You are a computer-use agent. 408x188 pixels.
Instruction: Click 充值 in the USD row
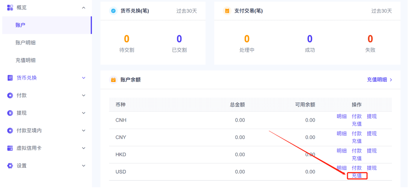pos(357,176)
